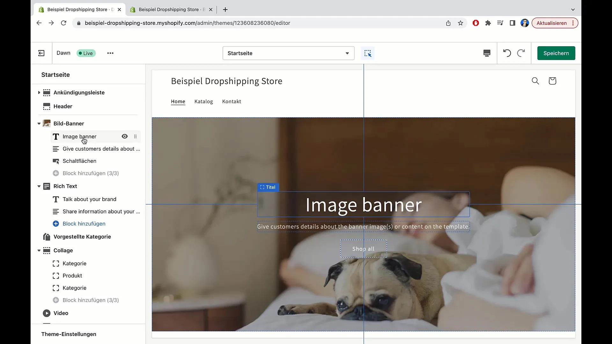Collapse the Collage section
Image resolution: width=612 pixels, height=344 pixels.
tap(39, 250)
